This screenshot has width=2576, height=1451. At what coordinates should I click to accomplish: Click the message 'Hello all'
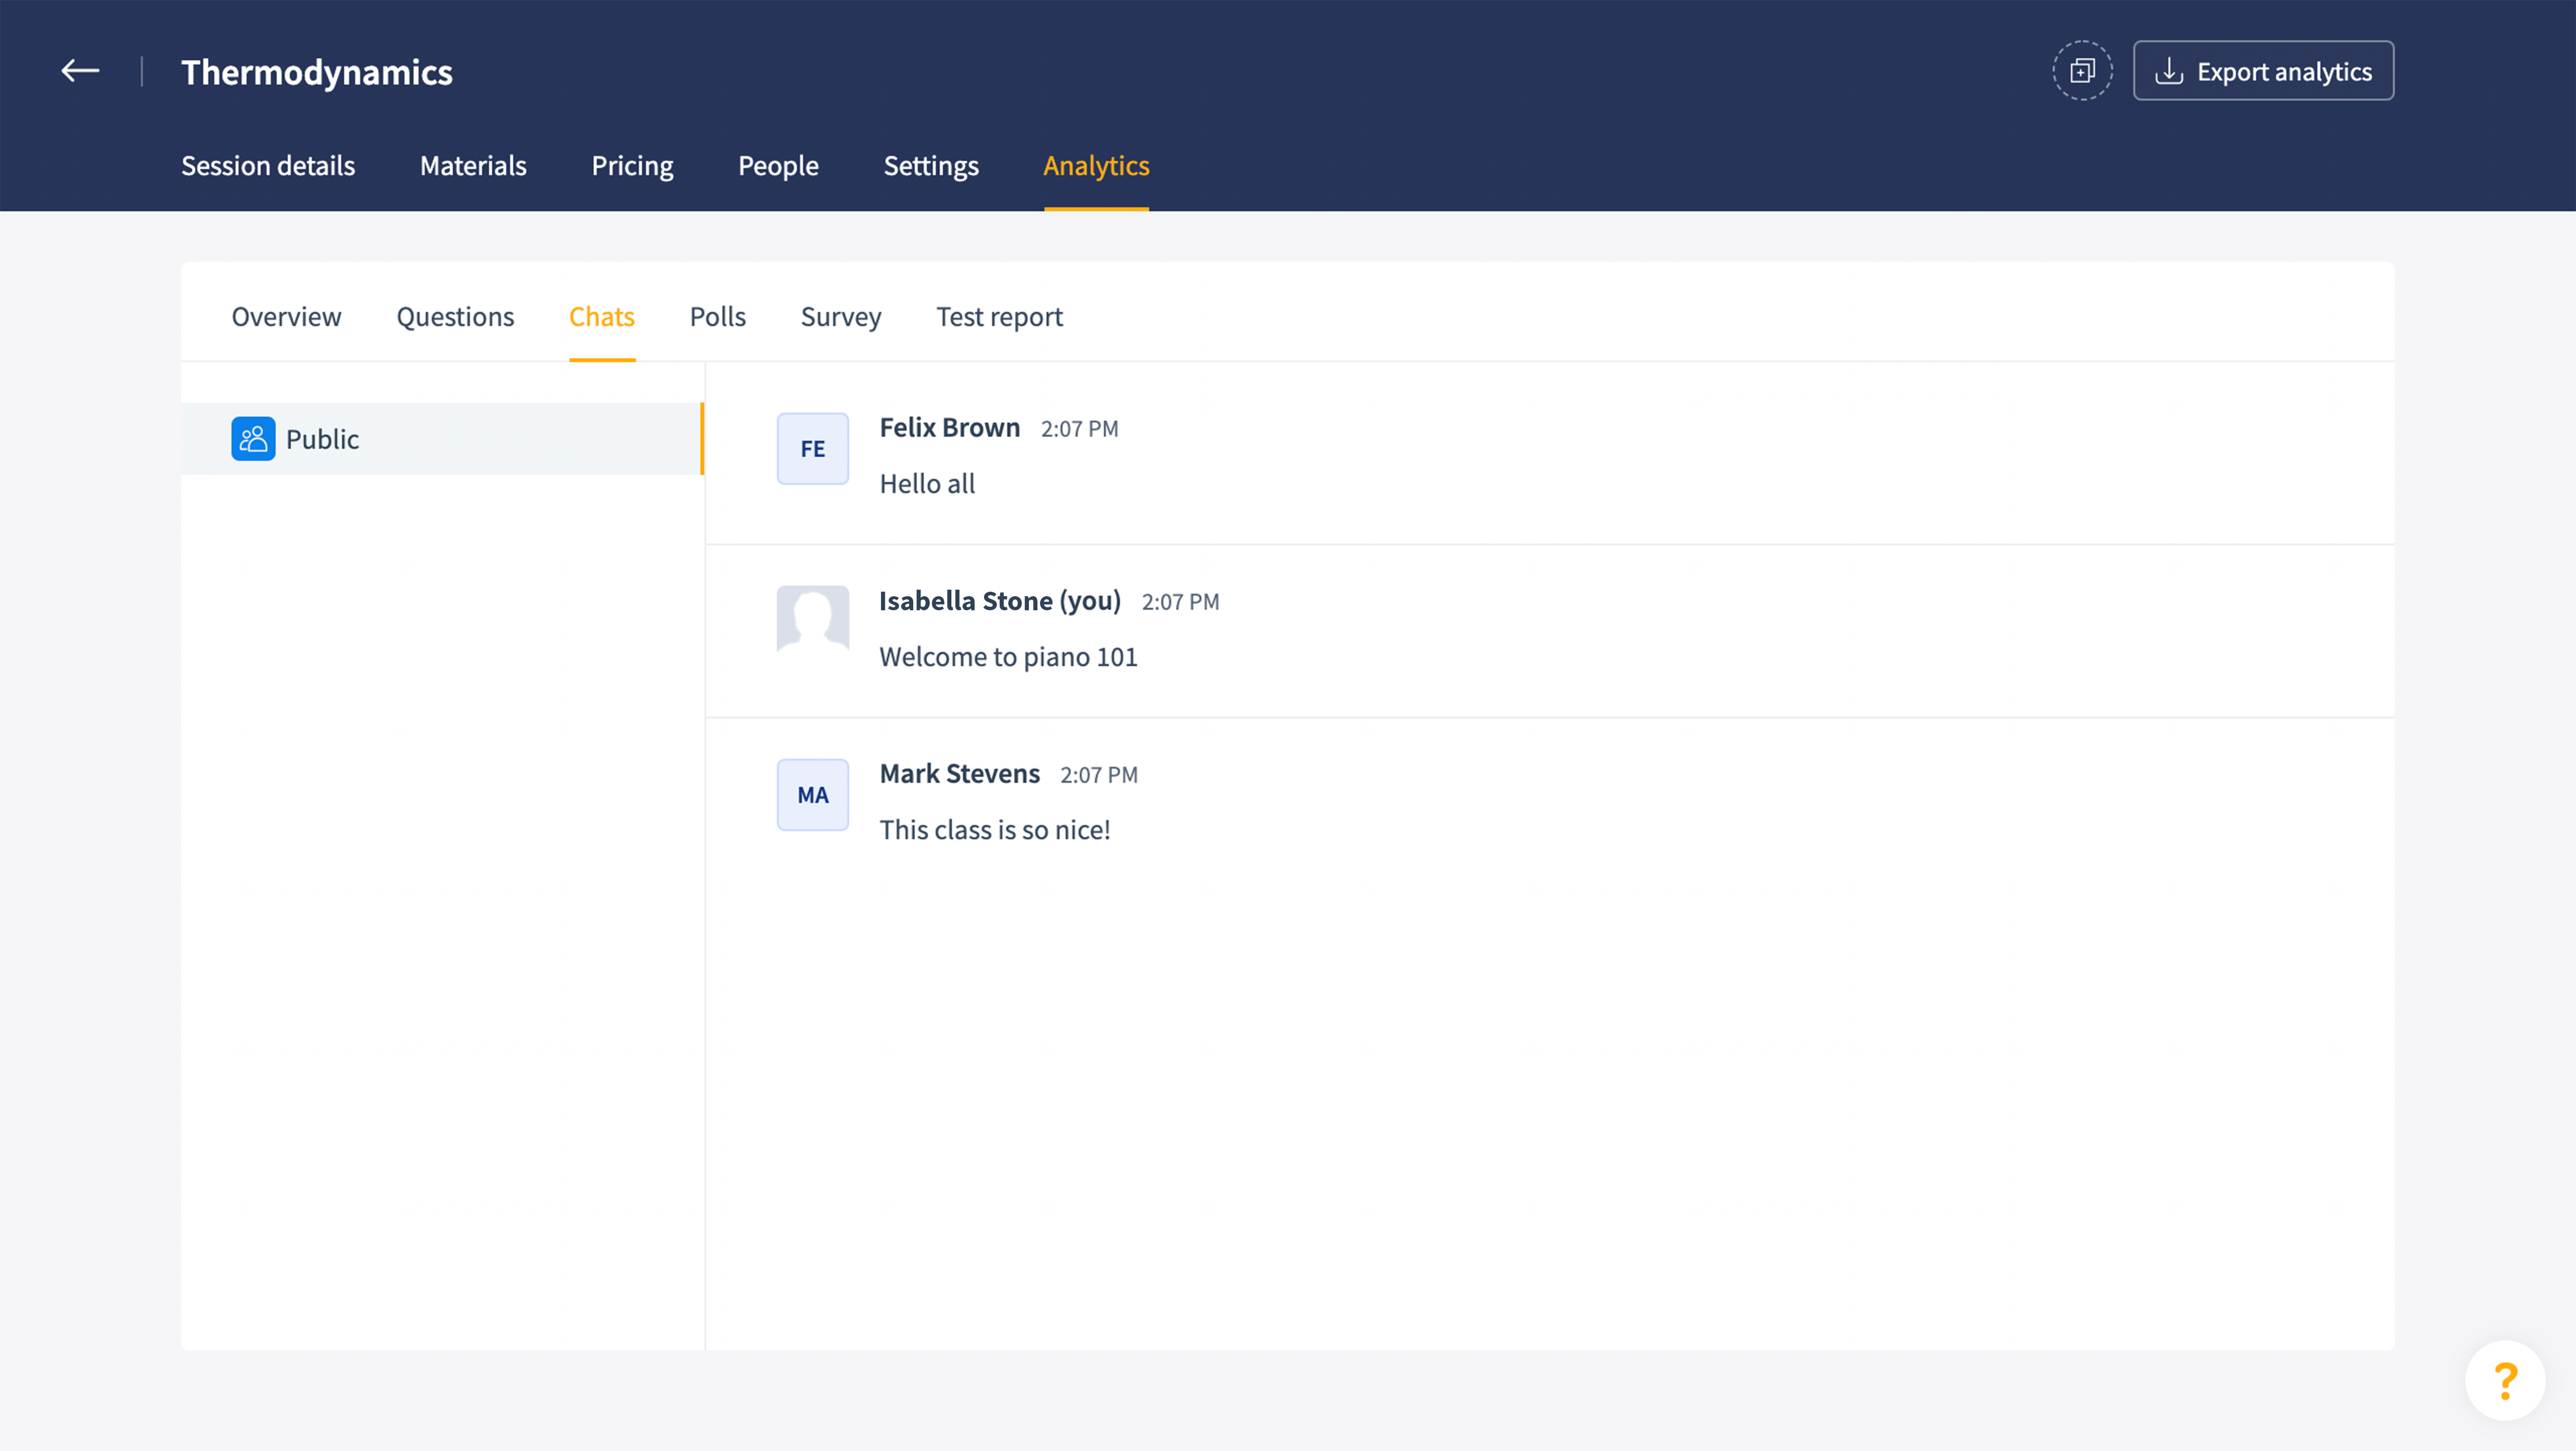pos(927,484)
